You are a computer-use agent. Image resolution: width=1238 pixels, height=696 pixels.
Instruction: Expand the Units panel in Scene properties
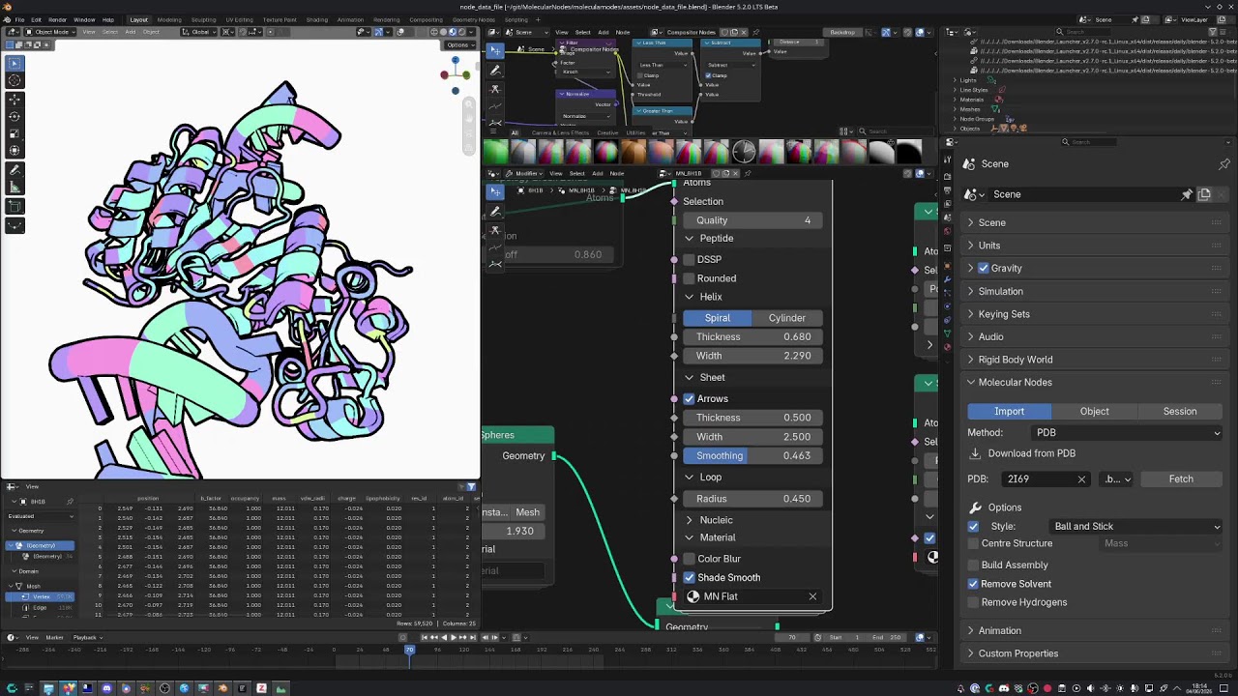tap(1094, 246)
